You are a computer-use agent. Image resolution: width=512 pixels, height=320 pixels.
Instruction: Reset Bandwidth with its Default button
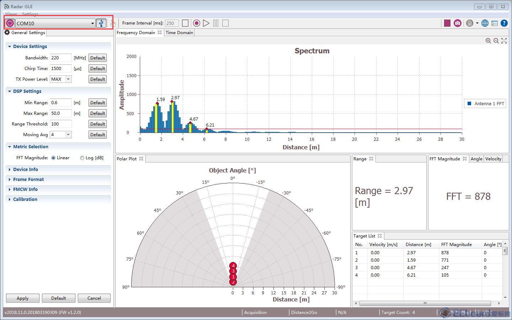point(97,58)
